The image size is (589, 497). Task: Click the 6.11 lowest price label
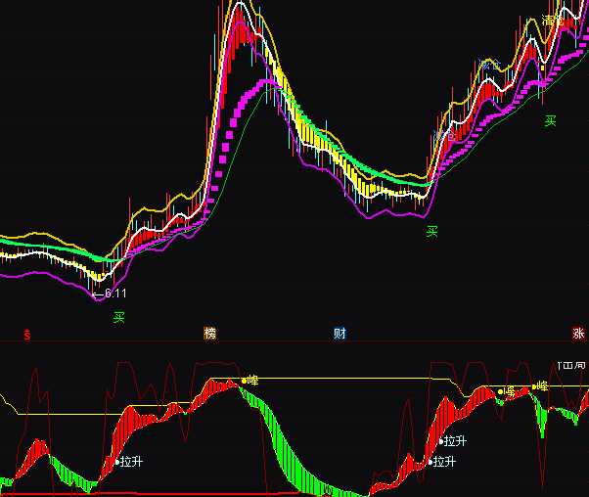click(114, 293)
